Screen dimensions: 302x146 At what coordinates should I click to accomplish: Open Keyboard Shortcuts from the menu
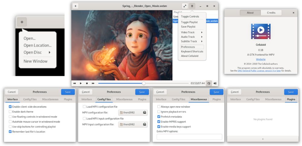tap(192, 51)
